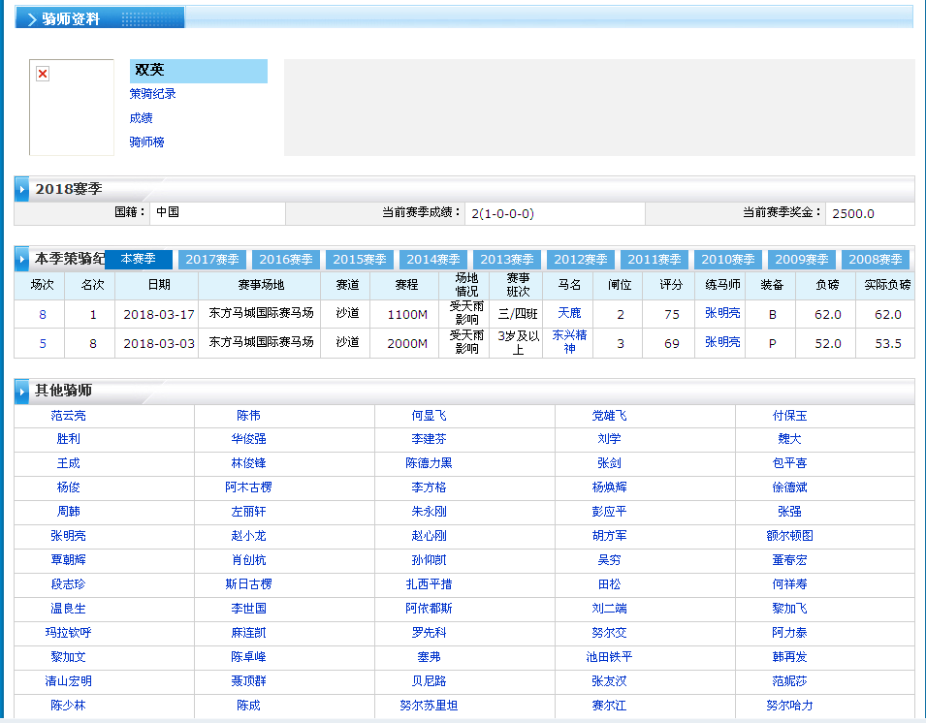Click chevron icon in 骑师资料 title bar
926x723 pixels.
tap(31, 18)
